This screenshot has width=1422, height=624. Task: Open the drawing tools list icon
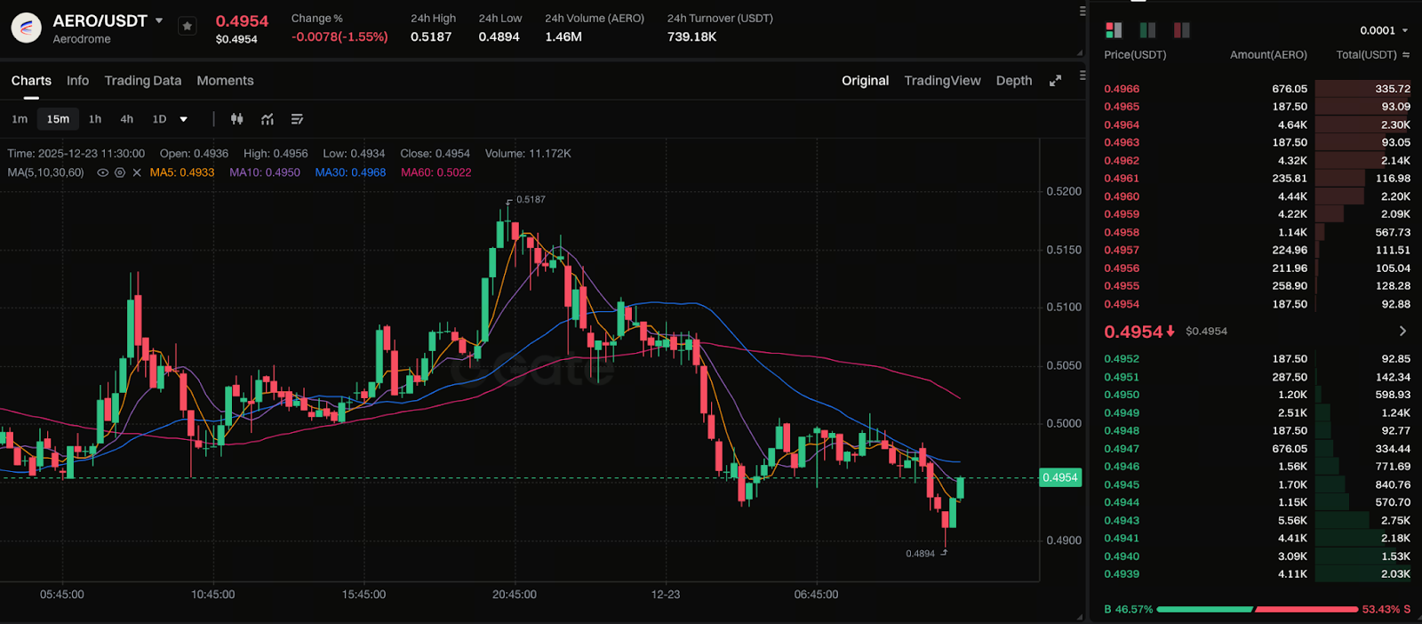(297, 119)
